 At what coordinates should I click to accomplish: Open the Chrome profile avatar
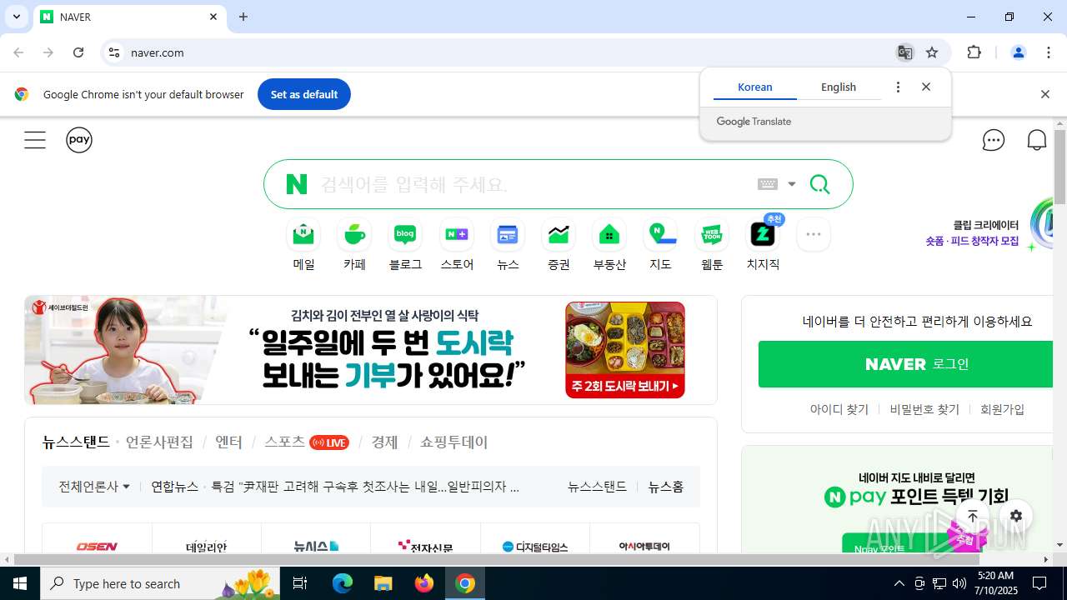pos(1019,52)
